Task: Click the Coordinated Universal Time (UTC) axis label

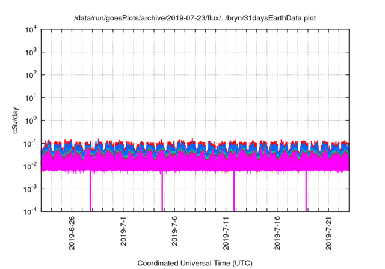Action: click(x=195, y=263)
